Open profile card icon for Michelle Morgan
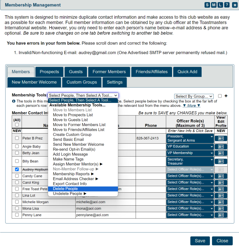This screenshot has width=239, height=251. click(x=221, y=202)
